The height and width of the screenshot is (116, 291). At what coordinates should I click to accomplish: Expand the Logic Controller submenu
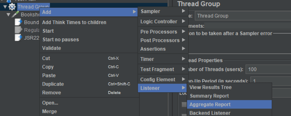click(x=163, y=21)
